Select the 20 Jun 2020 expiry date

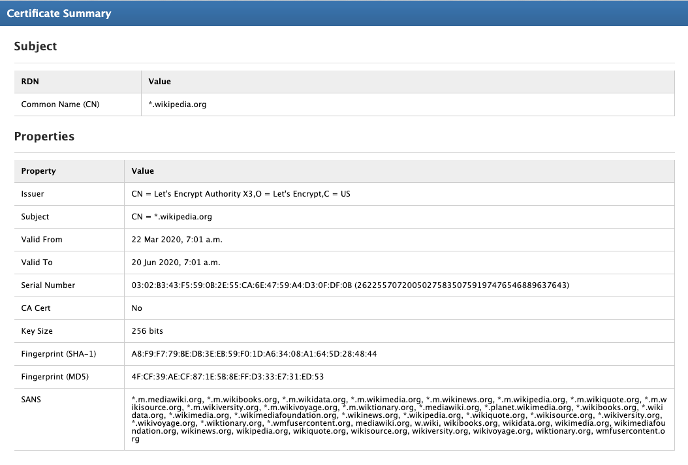[x=176, y=262]
